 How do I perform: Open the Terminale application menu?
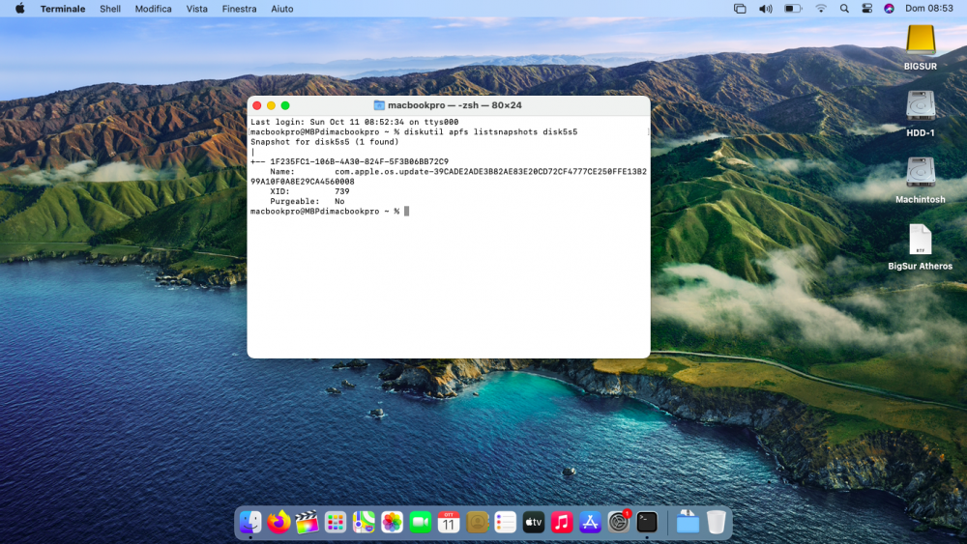63,9
